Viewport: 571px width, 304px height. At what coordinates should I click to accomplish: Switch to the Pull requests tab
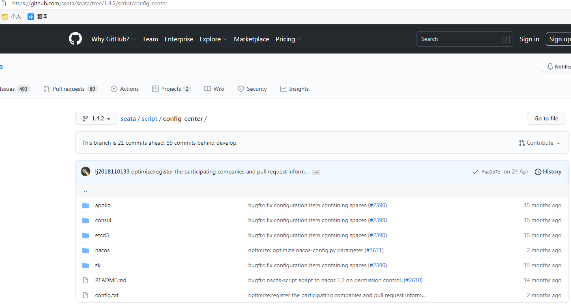(x=71, y=89)
